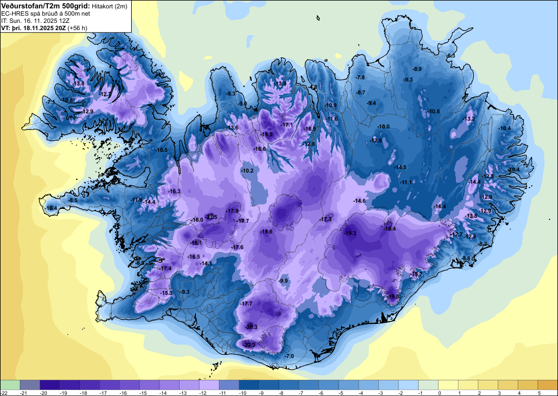Select the -18.6 temperature label
Screen dimensions: 558x396
[x=267, y=231]
